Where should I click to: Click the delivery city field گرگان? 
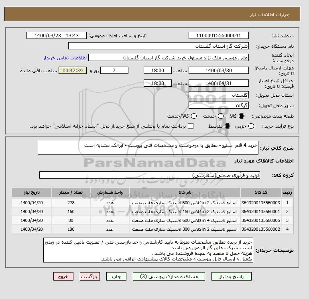click(219, 105)
